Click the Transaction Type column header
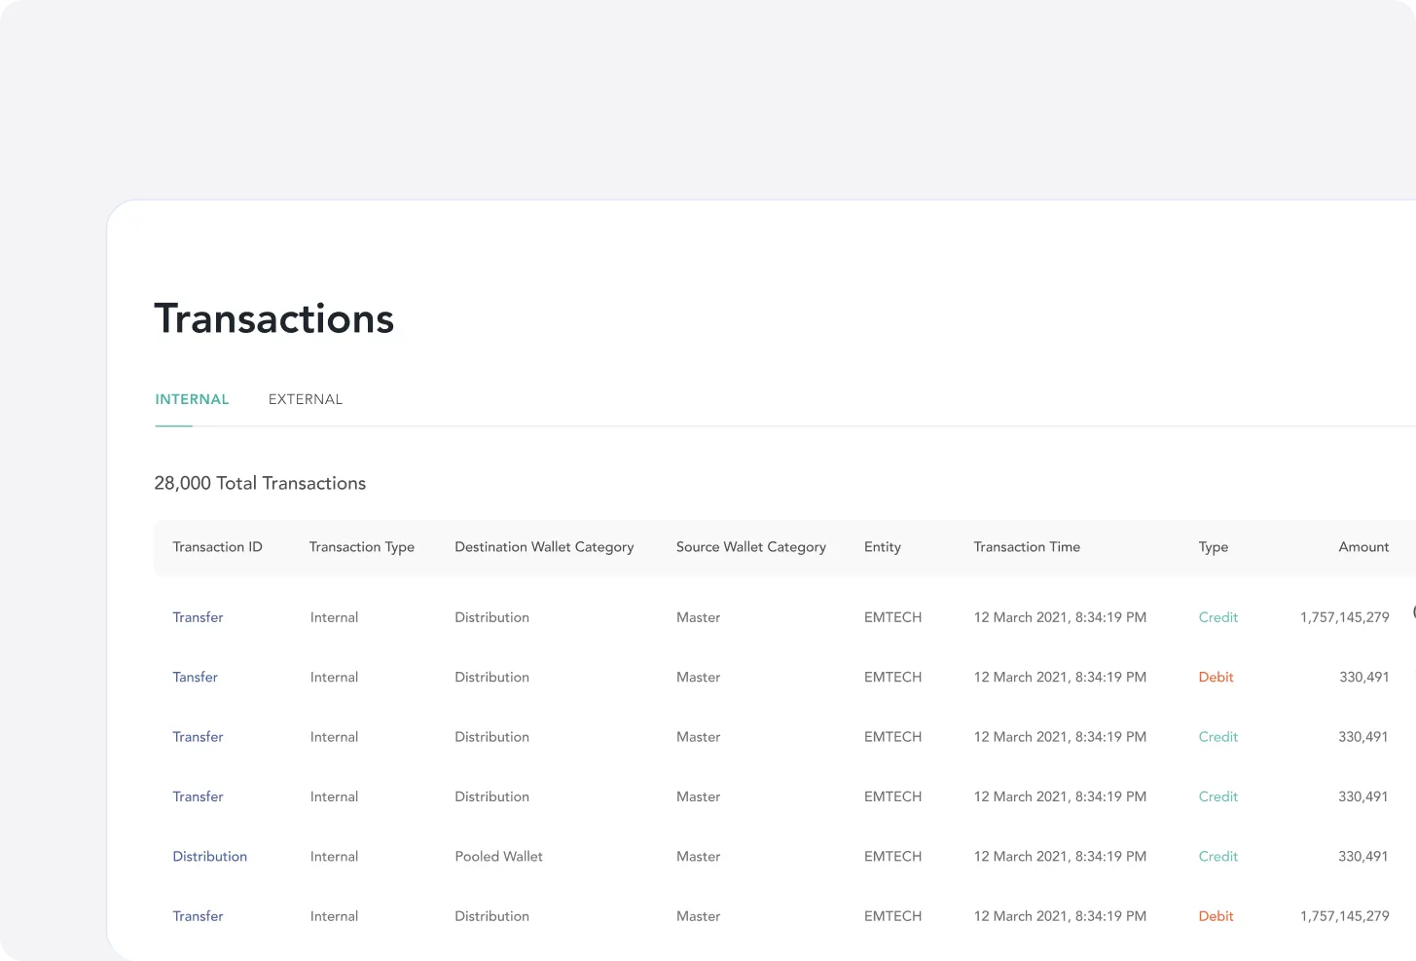1416x961 pixels. pos(361,547)
